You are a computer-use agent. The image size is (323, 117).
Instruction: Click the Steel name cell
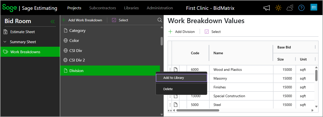pyautogui.click(x=241, y=105)
